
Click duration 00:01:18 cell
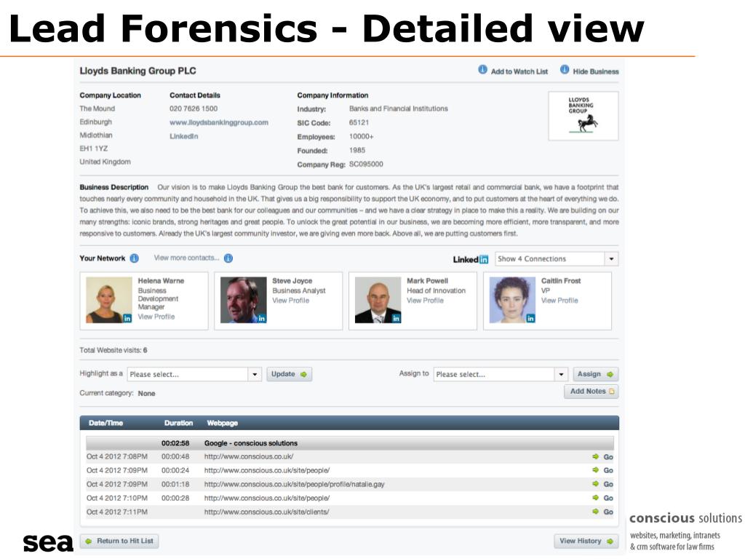coord(175,484)
